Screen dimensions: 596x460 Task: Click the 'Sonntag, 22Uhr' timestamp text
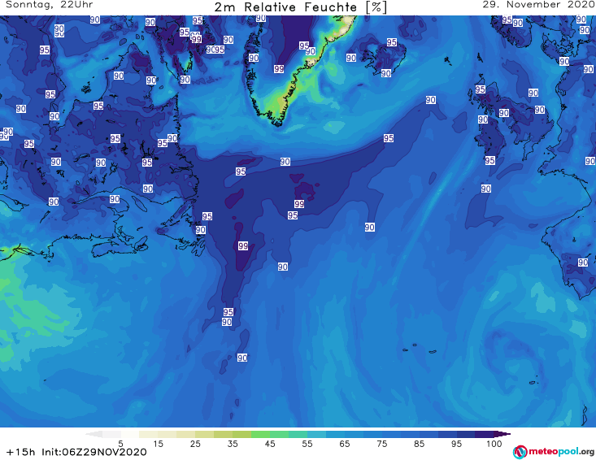pyautogui.click(x=50, y=5)
